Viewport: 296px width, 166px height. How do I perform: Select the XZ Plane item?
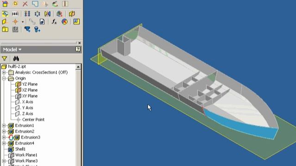coord(30,90)
